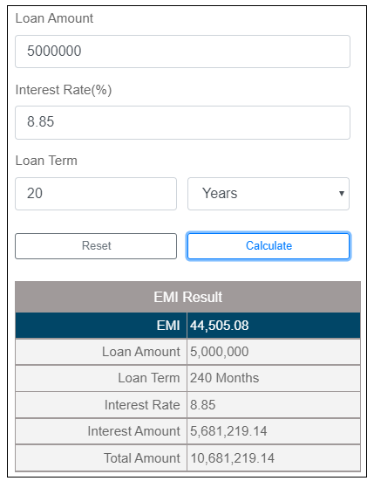Click the Interest Rate(%) label text
Image resolution: width=374 pixels, height=481 pixels.
pyautogui.click(x=64, y=90)
